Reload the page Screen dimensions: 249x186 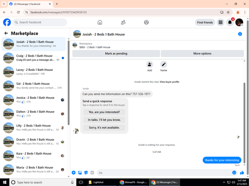pyautogui.click(x=18, y=12)
